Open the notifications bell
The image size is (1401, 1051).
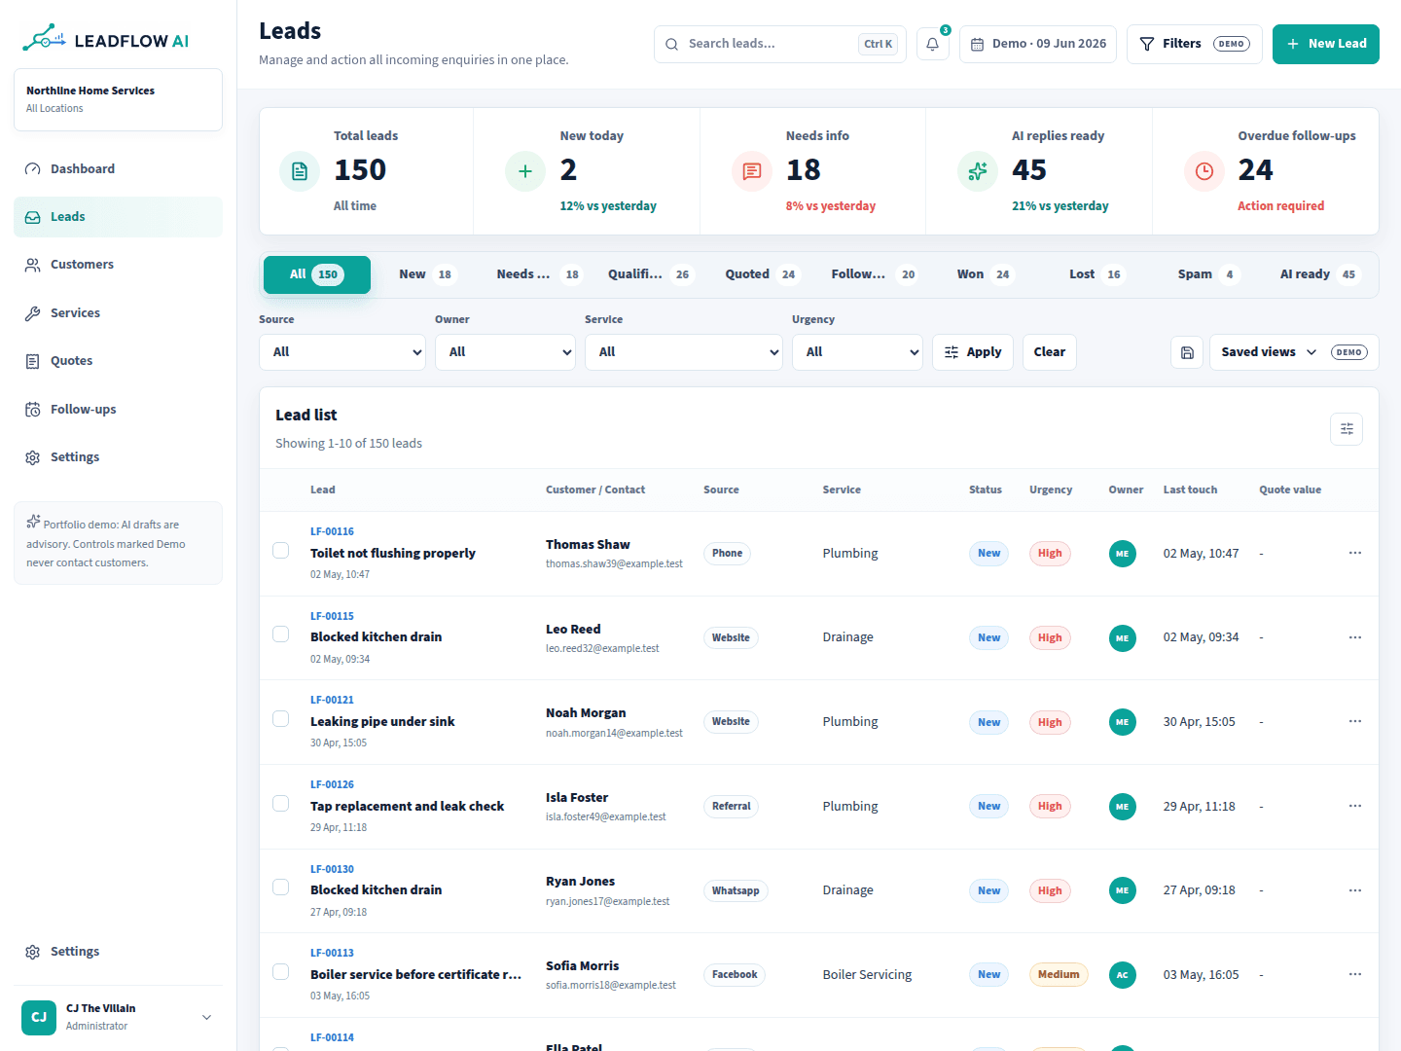click(932, 44)
